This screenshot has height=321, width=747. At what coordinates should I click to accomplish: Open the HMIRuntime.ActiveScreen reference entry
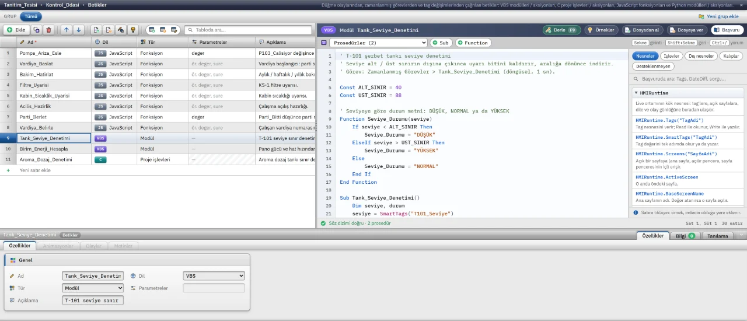(x=687, y=180)
